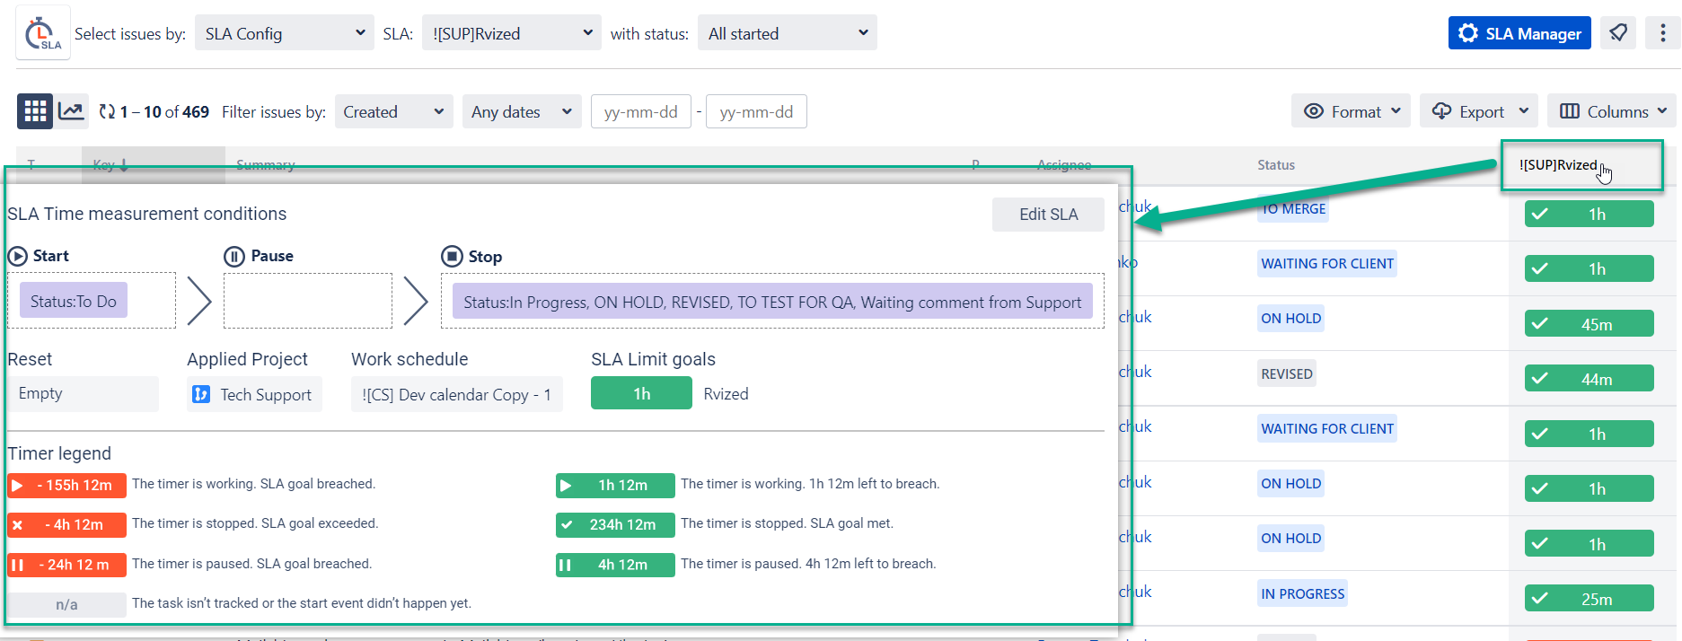Switch to the grid table view
1682x641 pixels.
point(35,111)
